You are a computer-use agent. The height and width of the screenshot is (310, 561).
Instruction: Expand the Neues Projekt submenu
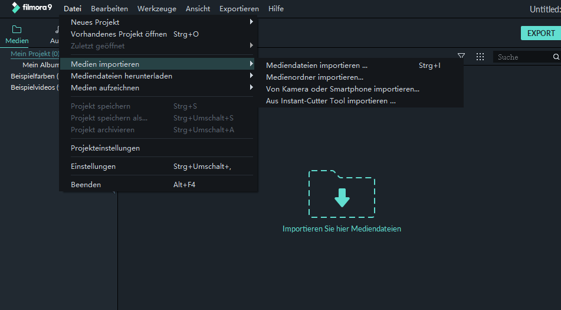pos(159,22)
